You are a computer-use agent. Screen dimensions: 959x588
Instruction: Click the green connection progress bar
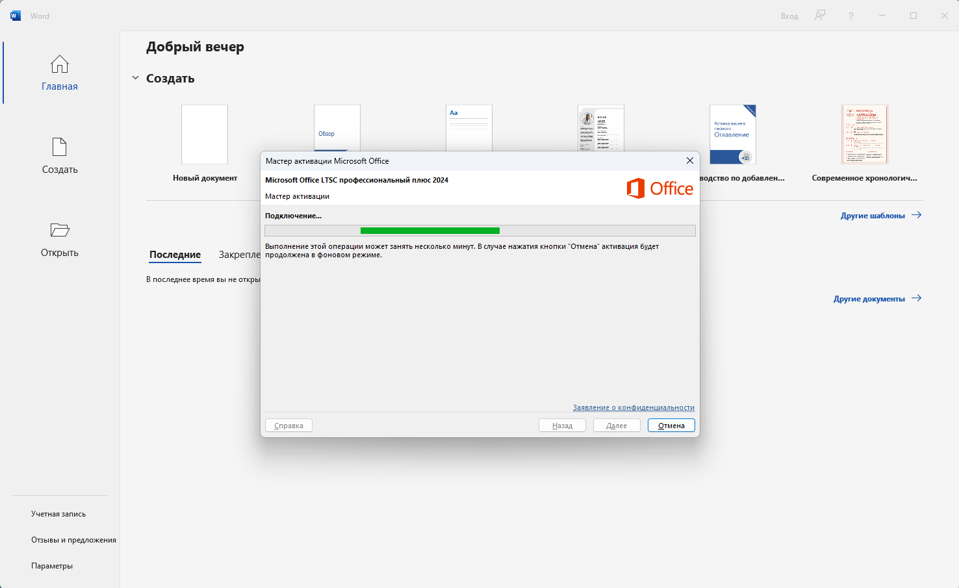tap(430, 231)
